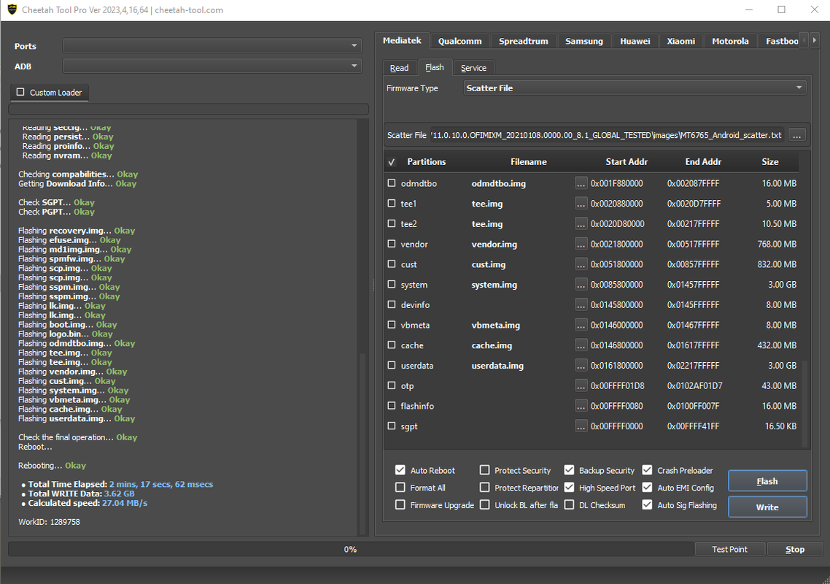The height and width of the screenshot is (584, 830).
Task: Check the vendor partition checkbox
Action: click(x=392, y=244)
